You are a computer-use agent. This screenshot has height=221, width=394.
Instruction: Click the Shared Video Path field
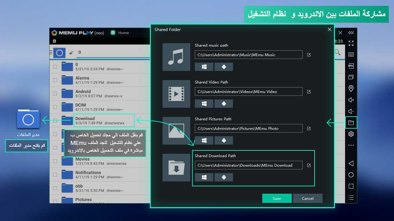249,91
